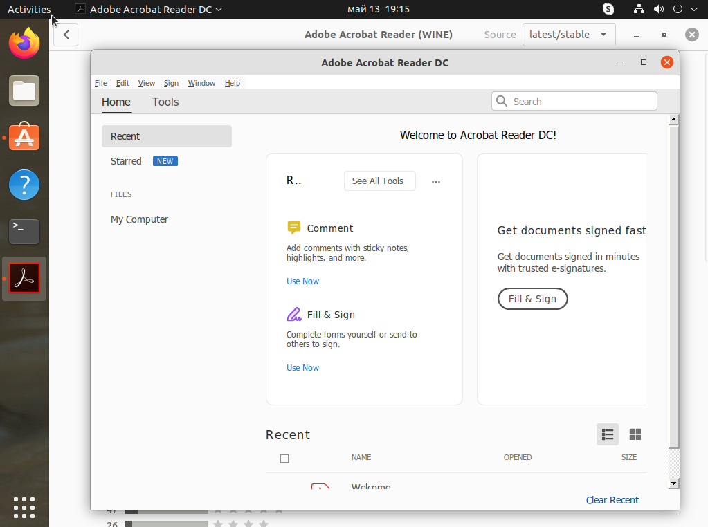
Task: Launch Ubuntu Software from the dock
Action: coord(24,138)
